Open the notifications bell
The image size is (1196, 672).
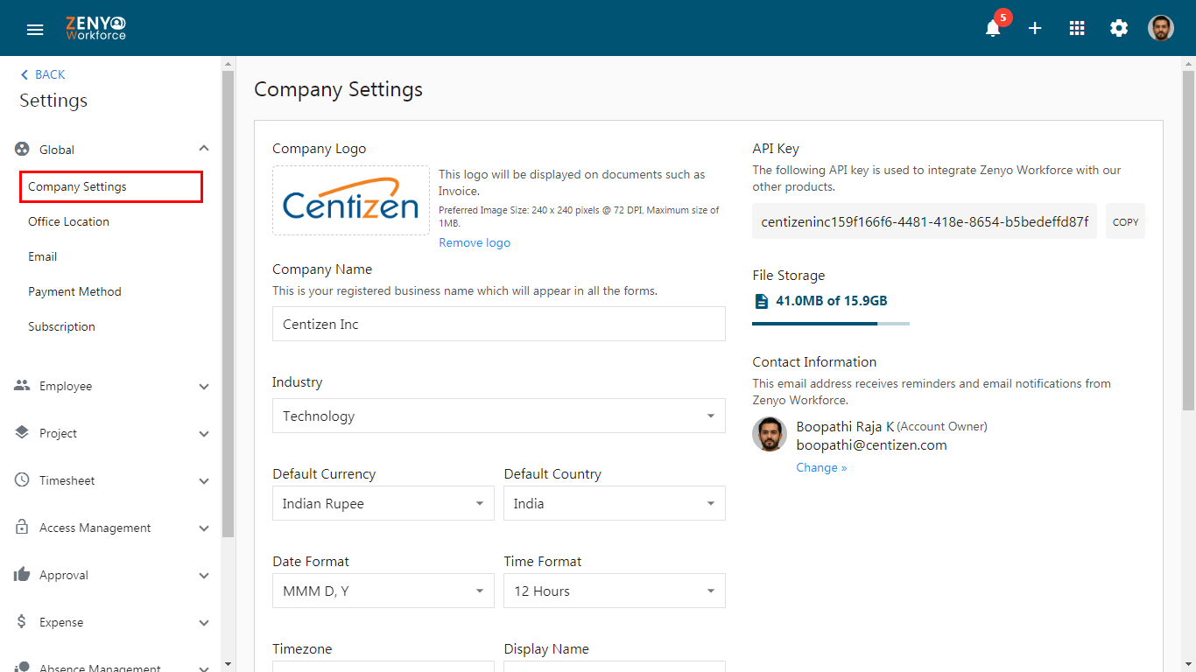coord(993,29)
